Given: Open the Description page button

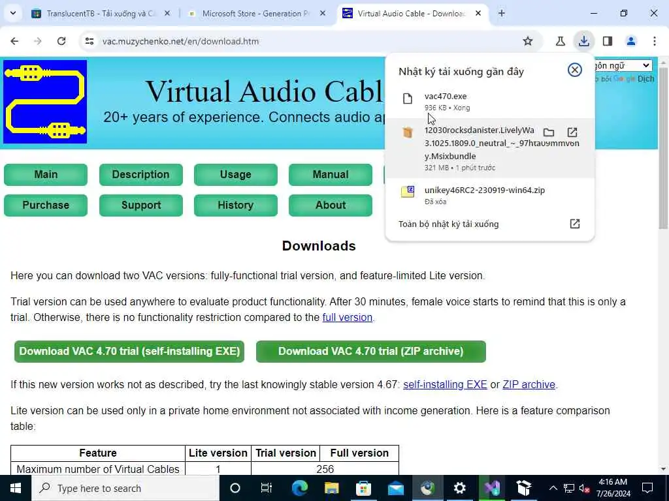Looking at the screenshot, I should click(x=141, y=175).
